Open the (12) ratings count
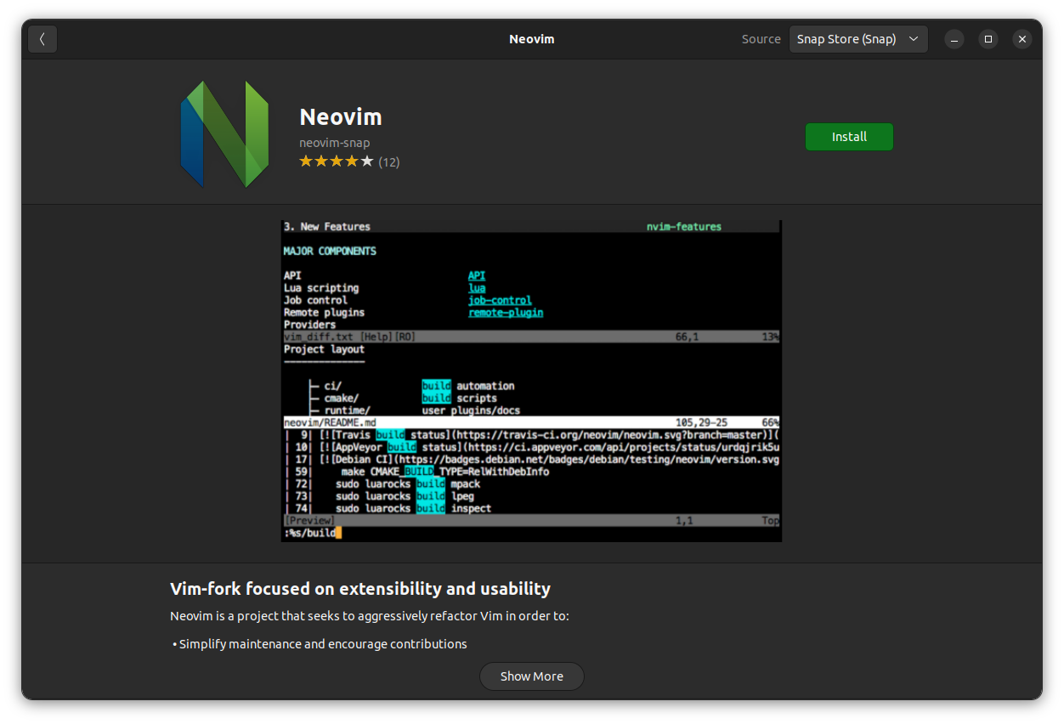The height and width of the screenshot is (724, 1064). coord(388,161)
